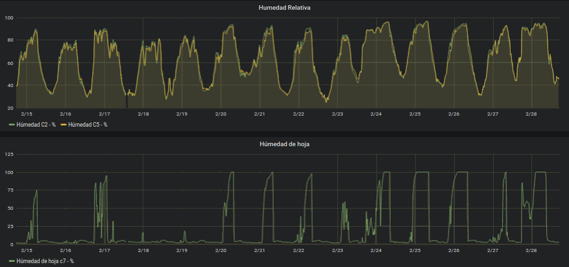
Task: Click the 2/20 date label under Humedad Relativa
Action: tap(221, 114)
